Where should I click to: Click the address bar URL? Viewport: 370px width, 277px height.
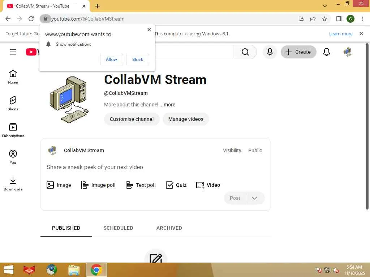88,19
